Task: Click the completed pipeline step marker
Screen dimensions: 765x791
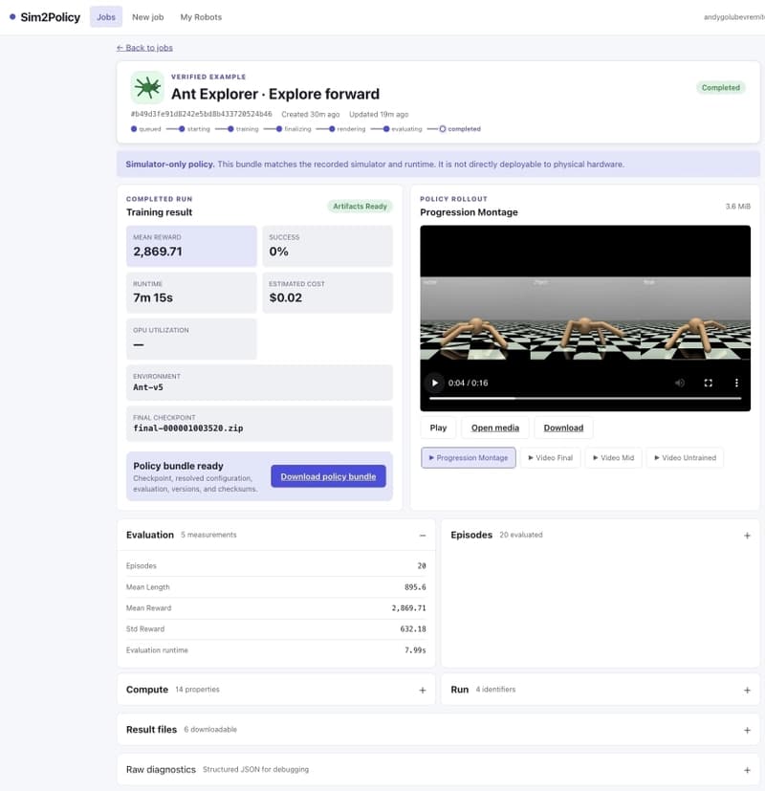Action: [442, 128]
